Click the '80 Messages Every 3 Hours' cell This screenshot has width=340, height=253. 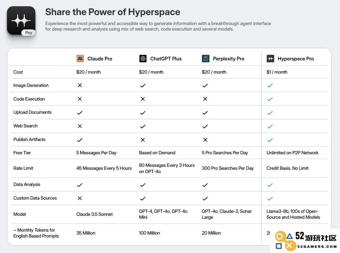coord(167,168)
